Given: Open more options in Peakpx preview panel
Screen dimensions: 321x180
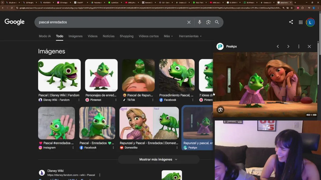Looking at the screenshot, I should (299, 46).
